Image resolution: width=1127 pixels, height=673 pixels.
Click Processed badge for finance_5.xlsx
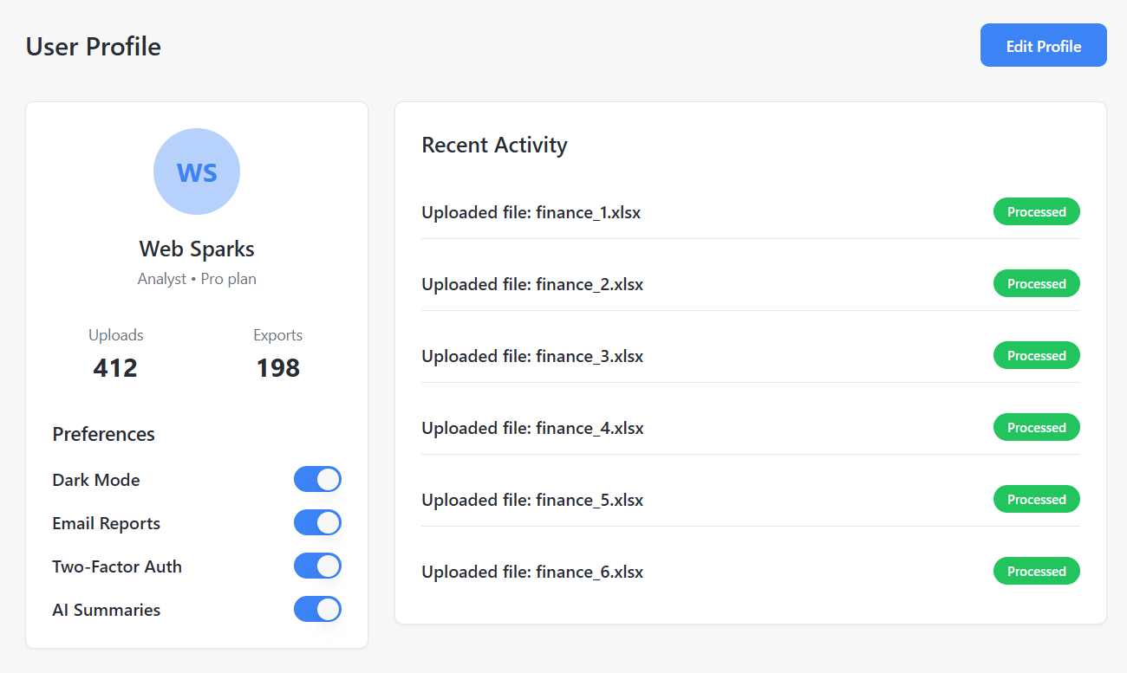tap(1036, 500)
